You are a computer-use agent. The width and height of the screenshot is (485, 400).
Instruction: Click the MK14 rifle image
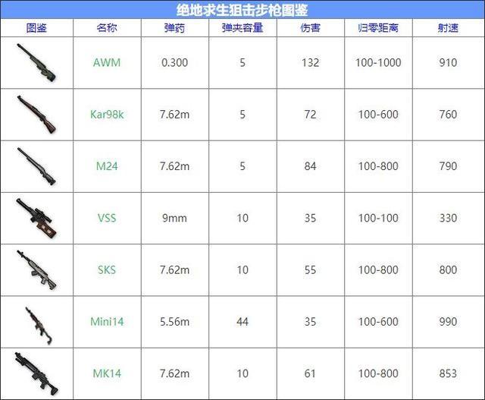click(36, 373)
